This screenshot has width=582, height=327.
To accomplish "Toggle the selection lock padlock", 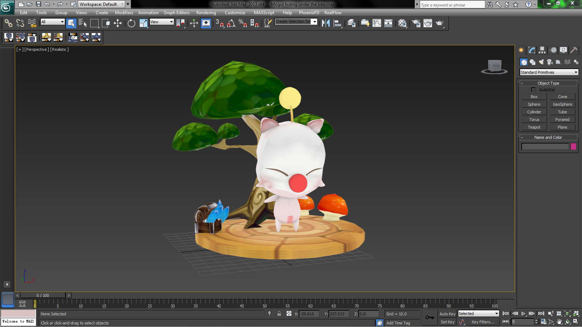I will (x=279, y=314).
